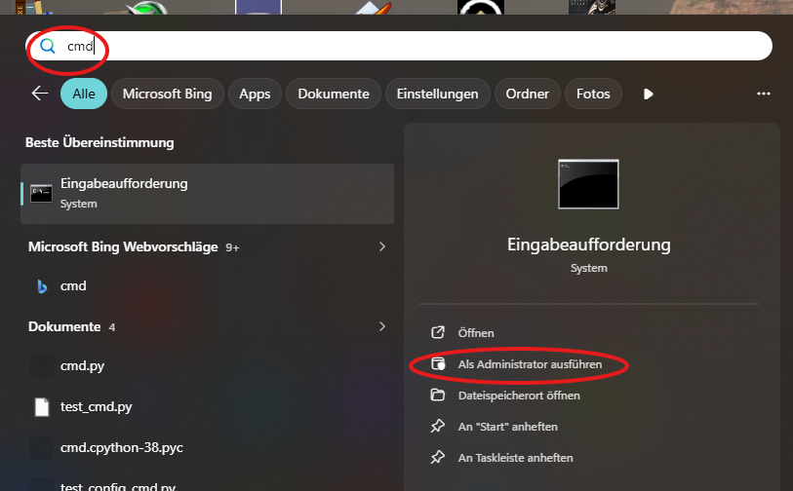Choose Als Administrator ausführen
The height and width of the screenshot is (491, 793).
click(x=530, y=364)
